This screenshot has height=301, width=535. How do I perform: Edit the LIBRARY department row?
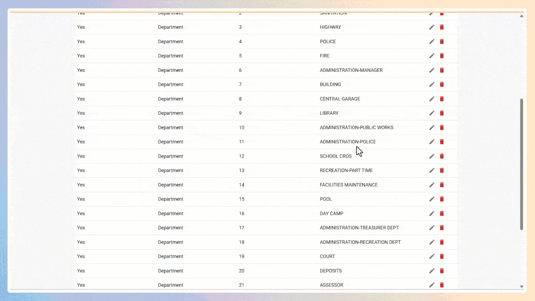pyautogui.click(x=432, y=113)
